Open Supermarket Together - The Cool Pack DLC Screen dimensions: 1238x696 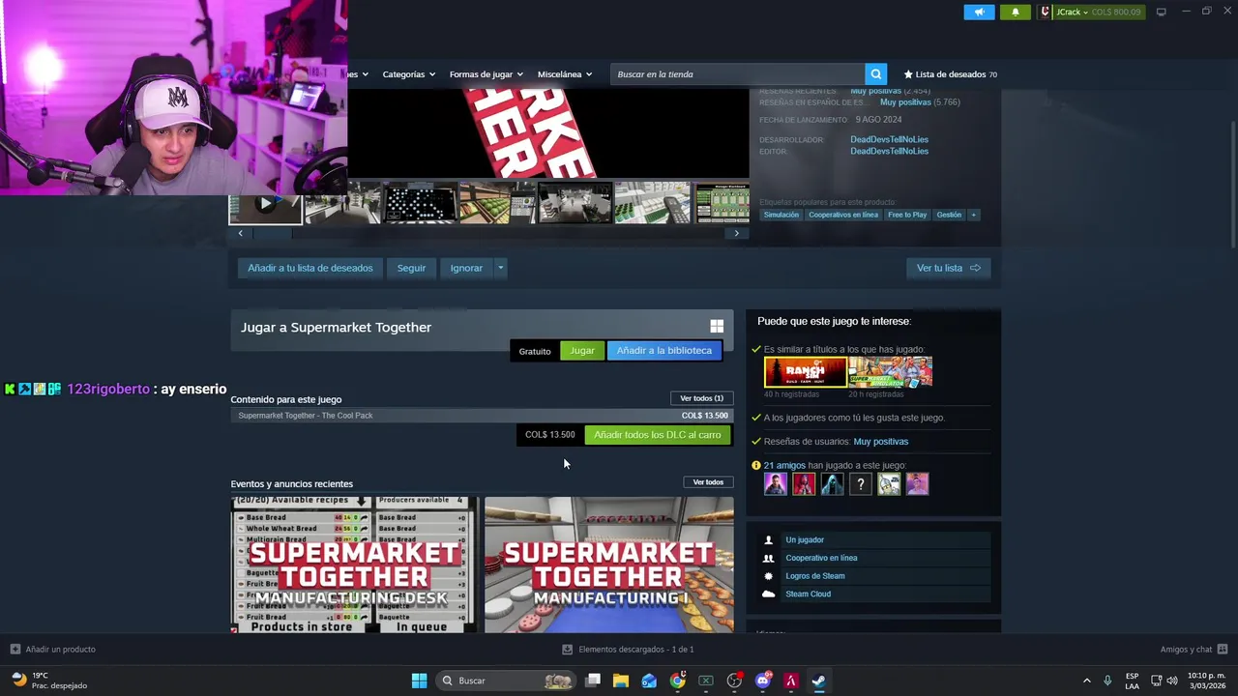point(482,416)
